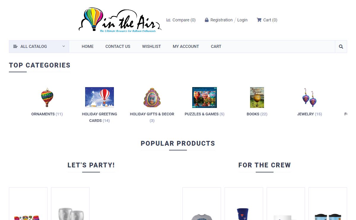Click the In the Air balloon logo
Viewport: 356px width, 220px height.
click(x=120, y=20)
